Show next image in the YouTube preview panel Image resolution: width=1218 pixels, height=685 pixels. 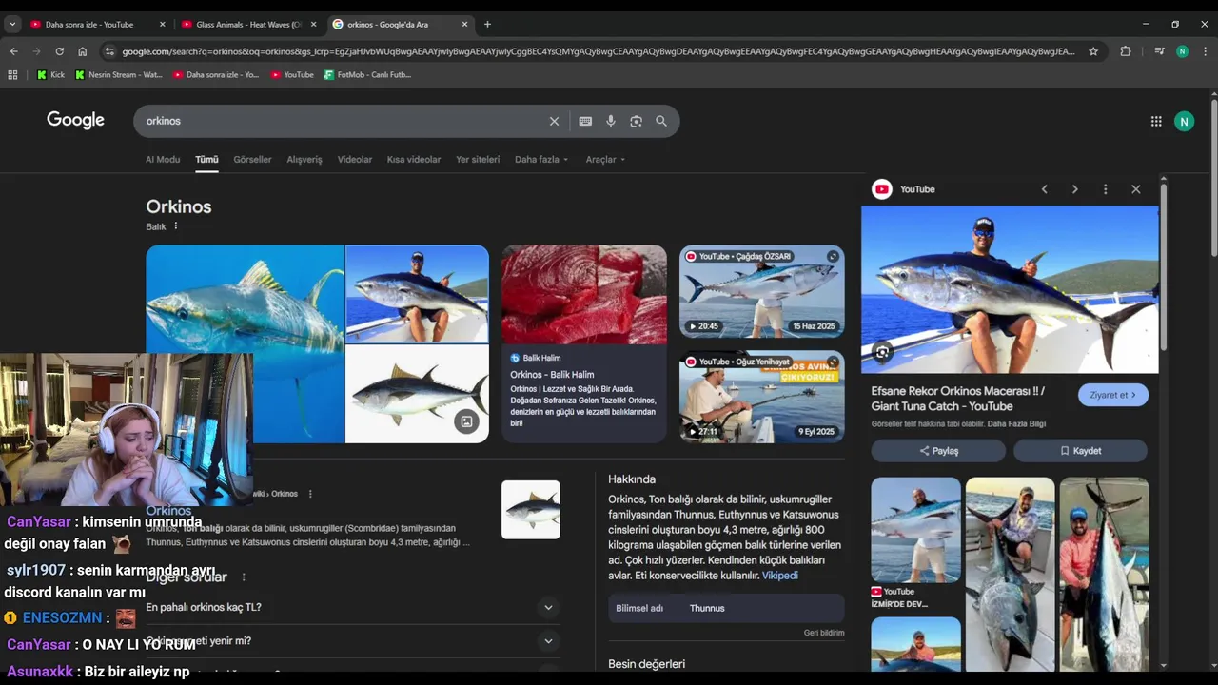1075,189
